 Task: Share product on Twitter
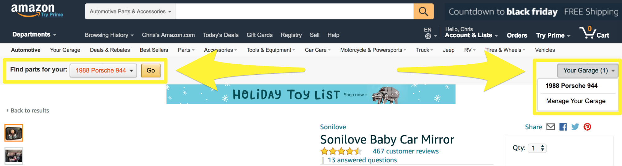575,127
